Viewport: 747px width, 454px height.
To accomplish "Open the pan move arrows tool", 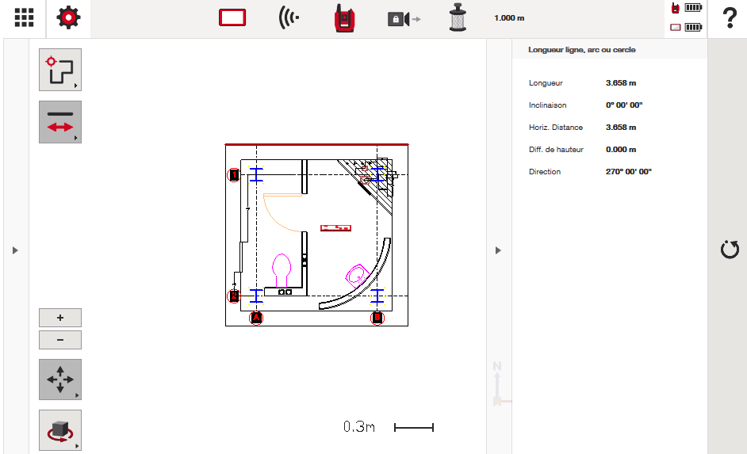I will [x=60, y=380].
